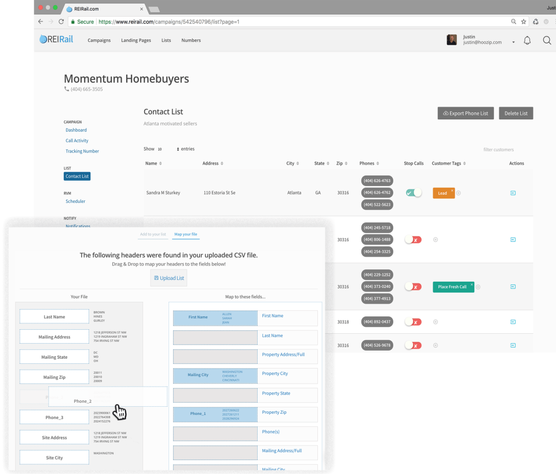Open the Show entries dropdown

166,148
